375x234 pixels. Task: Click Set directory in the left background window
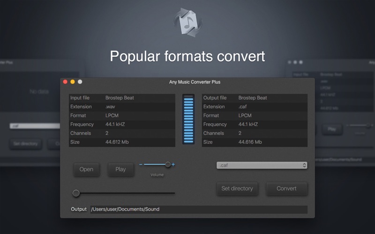tap(26, 144)
